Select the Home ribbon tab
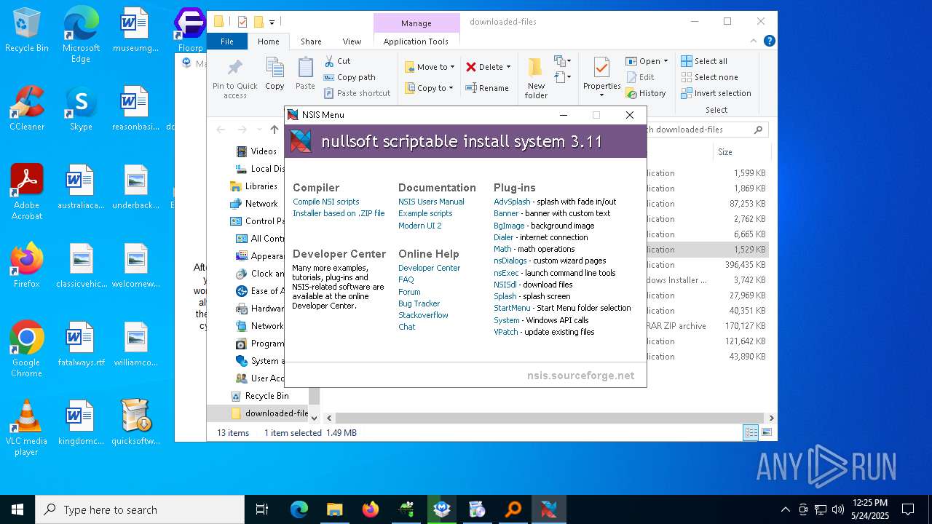Screen dimensions: 932x524 (x=268, y=41)
